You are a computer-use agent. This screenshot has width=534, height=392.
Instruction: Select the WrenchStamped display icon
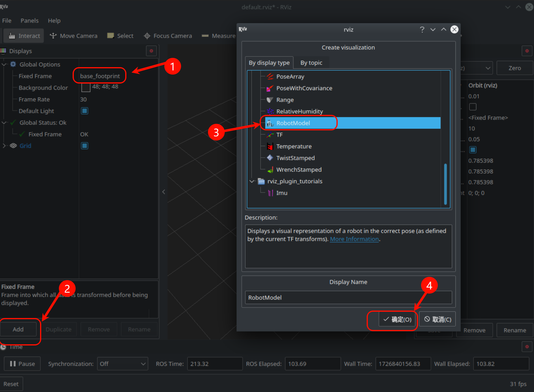(x=270, y=170)
